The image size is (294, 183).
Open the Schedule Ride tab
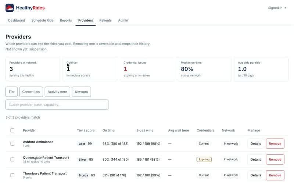tap(42, 20)
